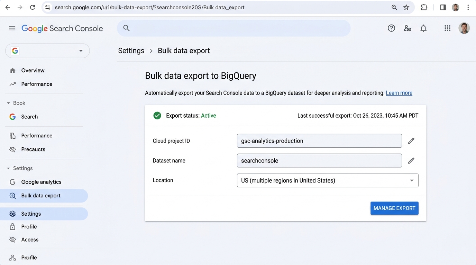The width and height of the screenshot is (476, 265).
Task: Open the Search Console hamburger main menu
Action: (12, 28)
